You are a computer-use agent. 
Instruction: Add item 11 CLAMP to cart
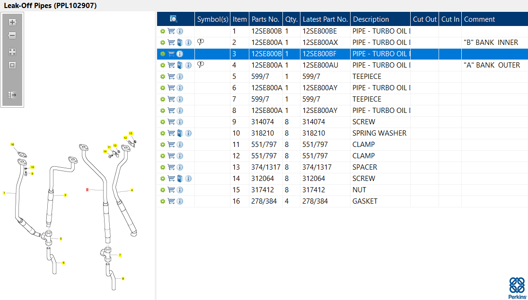pyautogui.click(x=171, y=144)
